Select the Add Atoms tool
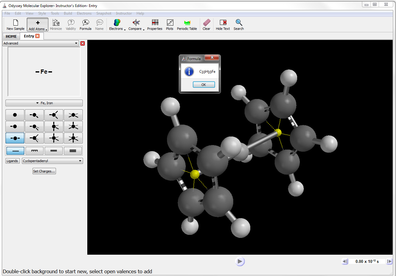Viewport: 396px width, 276px height. [x=37, y=25]
